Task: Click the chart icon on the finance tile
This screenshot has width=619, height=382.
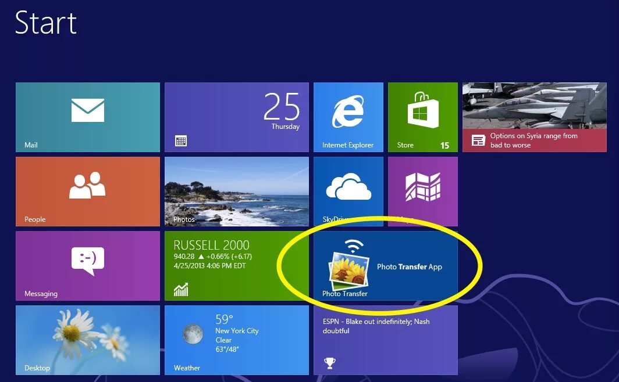Action: [x=181, y=290]
